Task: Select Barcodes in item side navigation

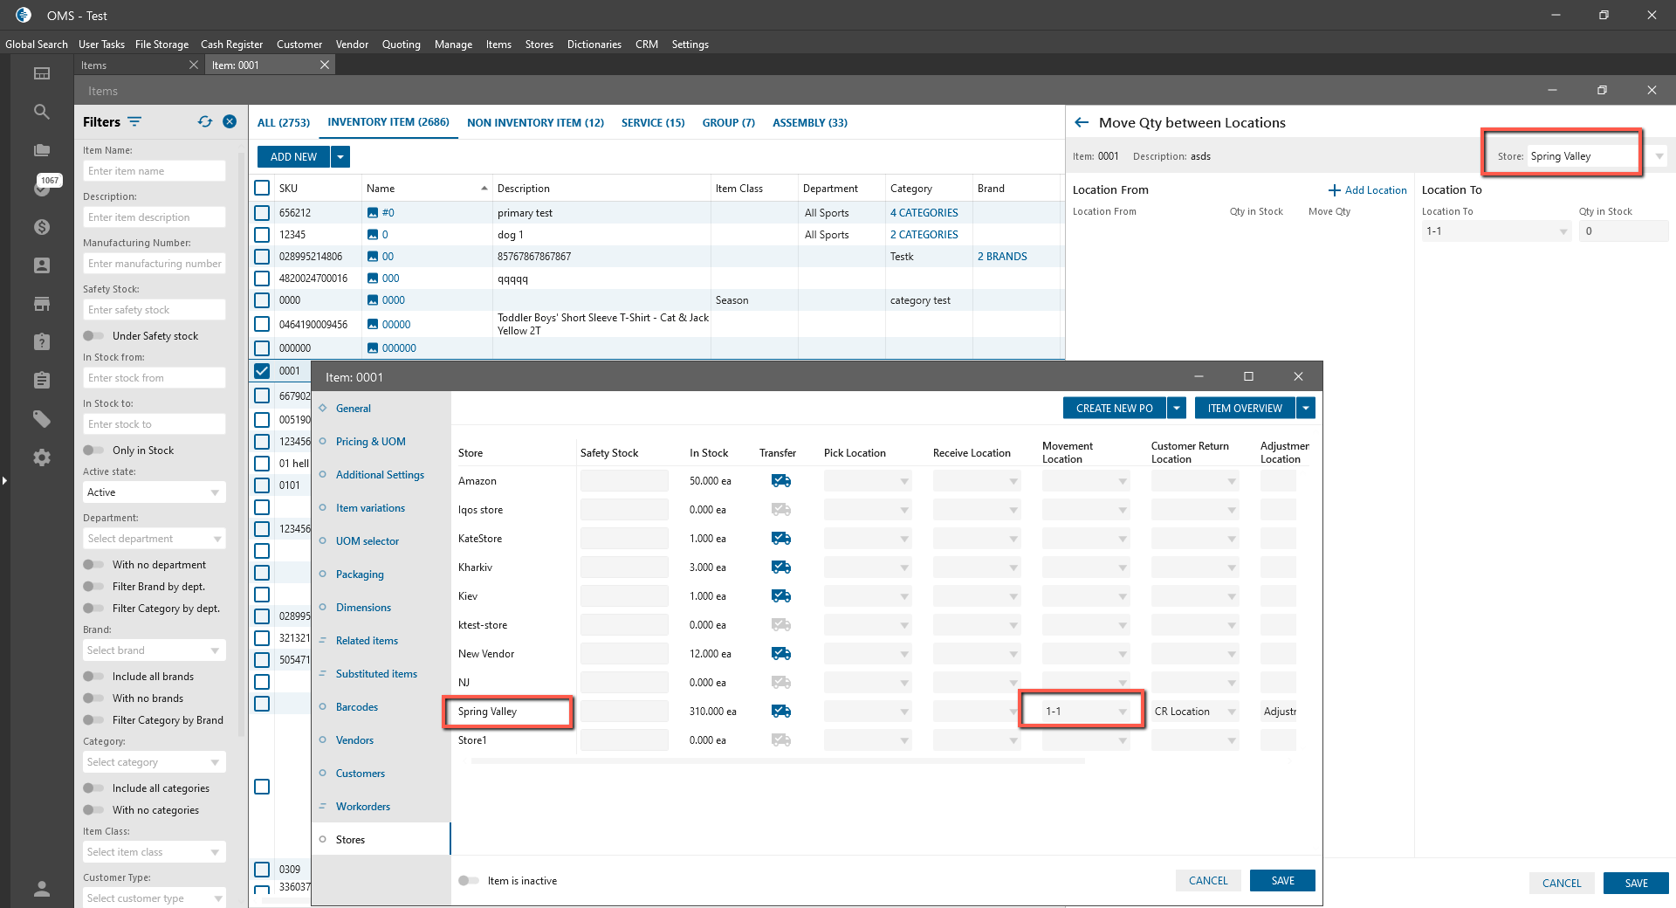Action: coord(357,707)
